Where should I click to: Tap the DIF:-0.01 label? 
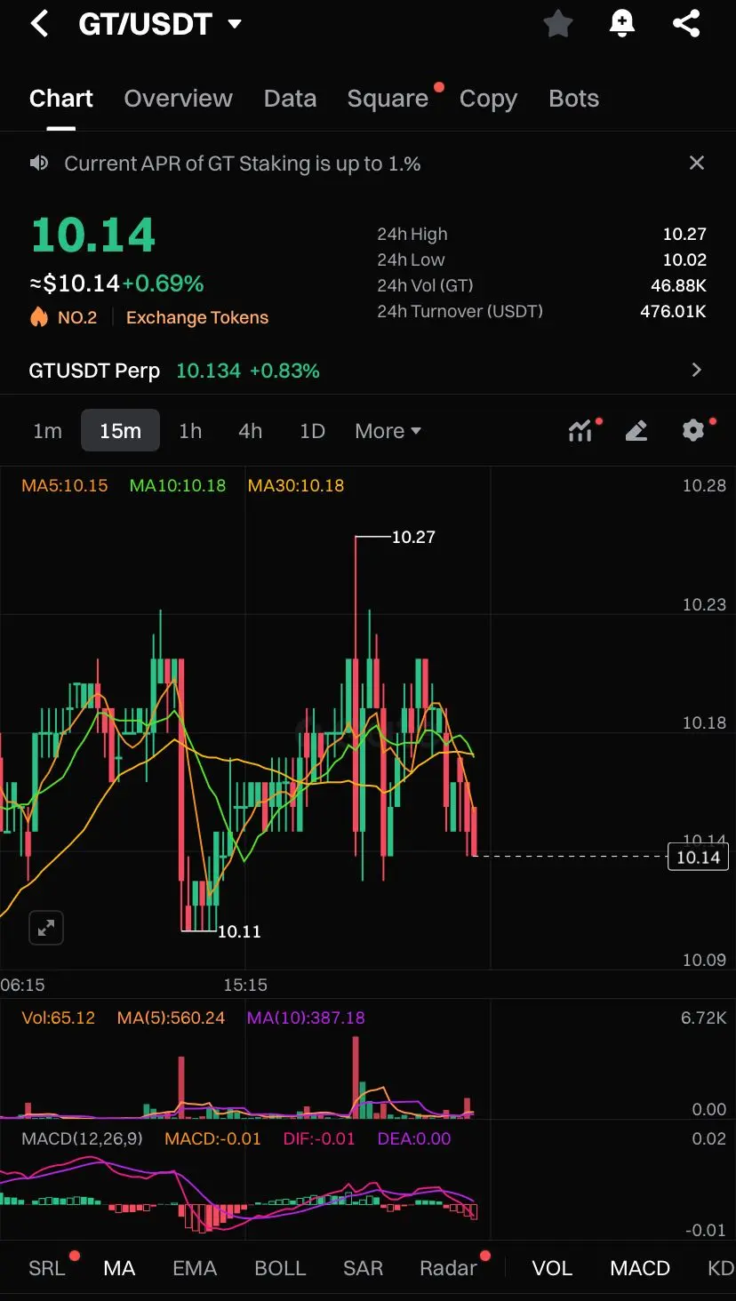pyautogui.click(x=319, y=1138)
